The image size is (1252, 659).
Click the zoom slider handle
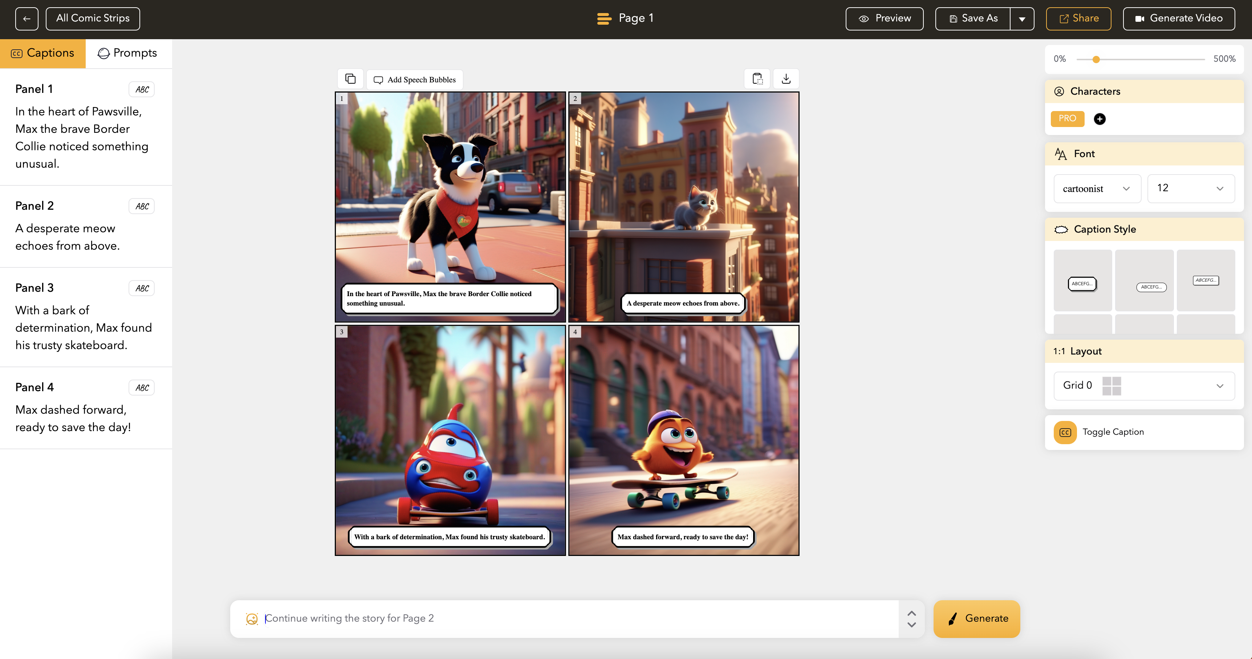point(1096,59)
